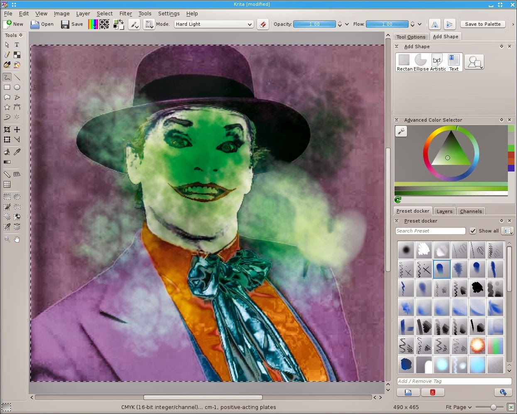This screenshot has height=414, width=517.
Task: Select the Transform tool
Action: [7, 140]
